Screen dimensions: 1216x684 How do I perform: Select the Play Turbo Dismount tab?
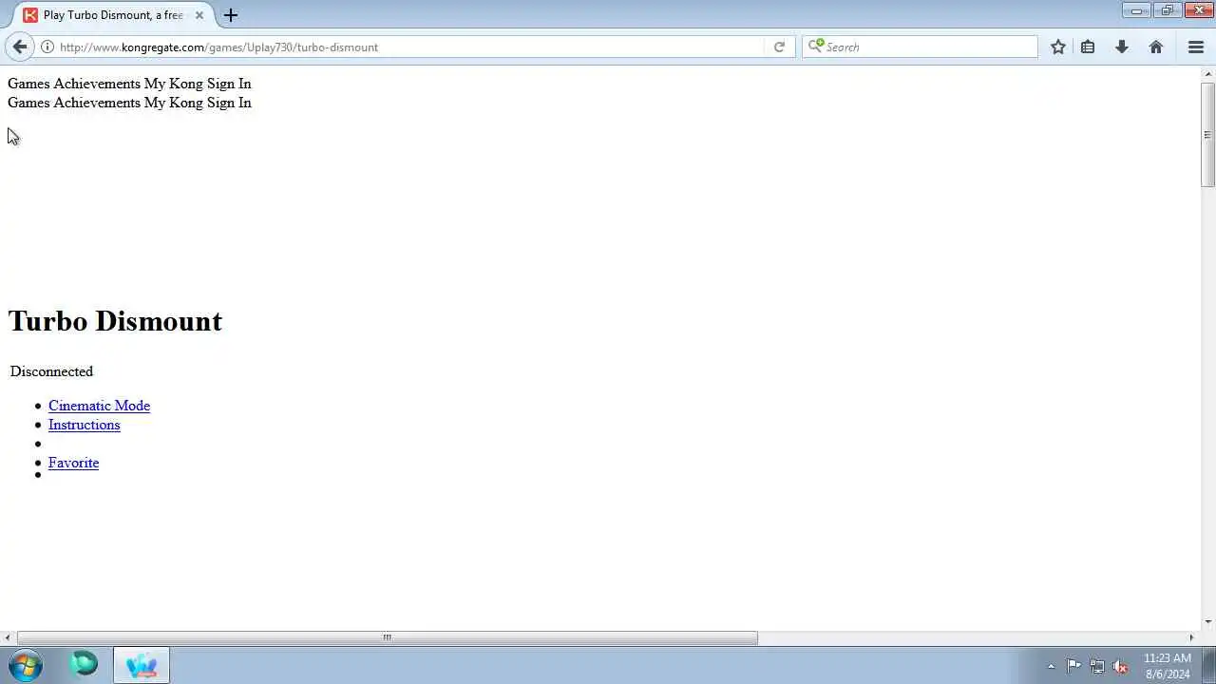(x=113, y=15)
